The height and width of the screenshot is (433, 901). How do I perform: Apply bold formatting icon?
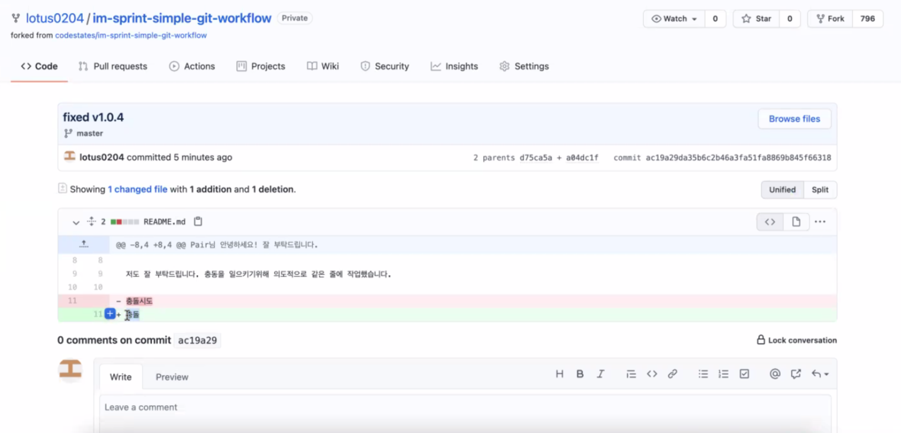tap(580, 374)
